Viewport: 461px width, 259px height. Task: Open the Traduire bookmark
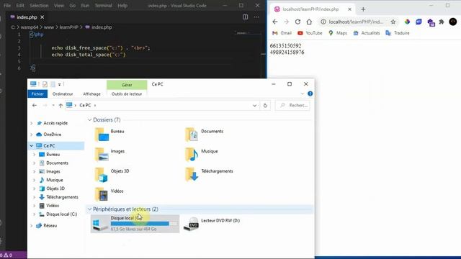click(398, 33)
